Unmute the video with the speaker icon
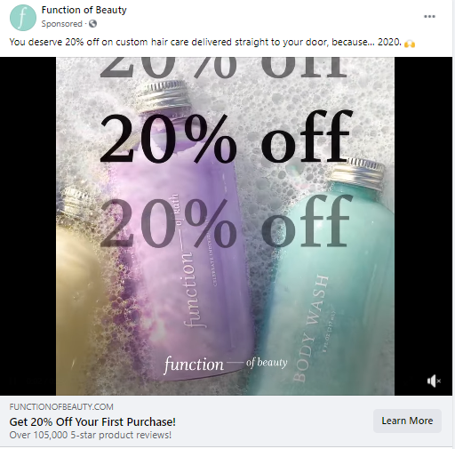 click(x=434, y=381)
